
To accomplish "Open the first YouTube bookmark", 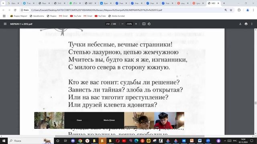I will tap(75, 16).
